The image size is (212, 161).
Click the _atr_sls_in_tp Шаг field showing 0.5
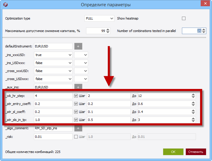109,120
